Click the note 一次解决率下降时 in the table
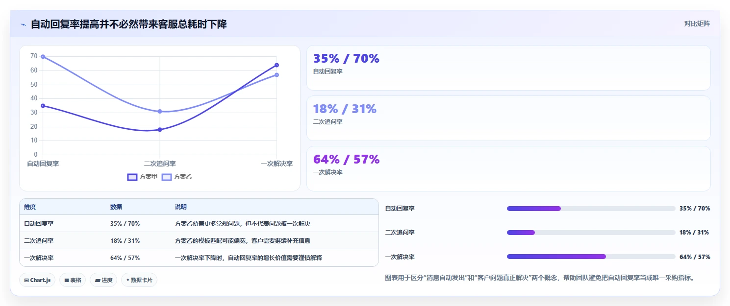 pos(249,258)
